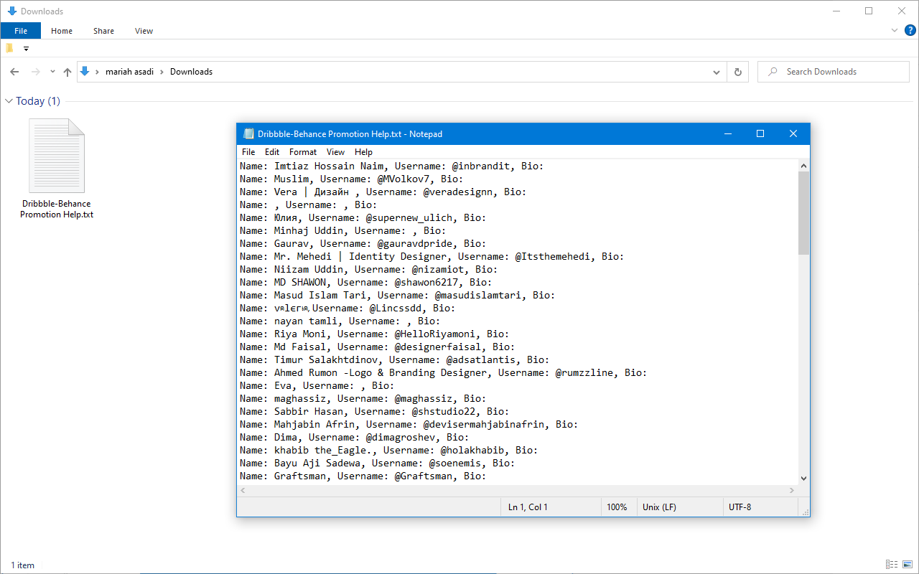919x574 pixels.
Task: Go up one folder level
Action: tap(67, 72)
